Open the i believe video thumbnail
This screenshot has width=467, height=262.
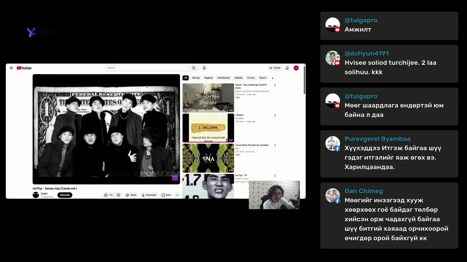[208, 128]
